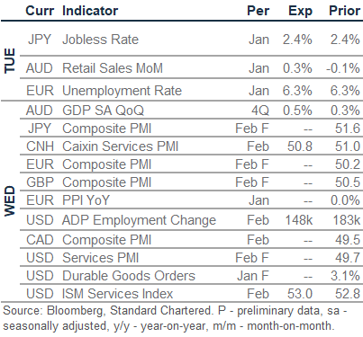Click the 148k expected value

click(299, 220)
